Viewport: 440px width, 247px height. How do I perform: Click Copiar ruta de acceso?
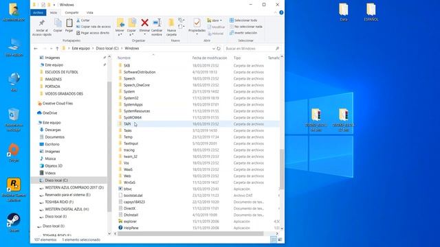pyautogui.click(x=93, y=27)
